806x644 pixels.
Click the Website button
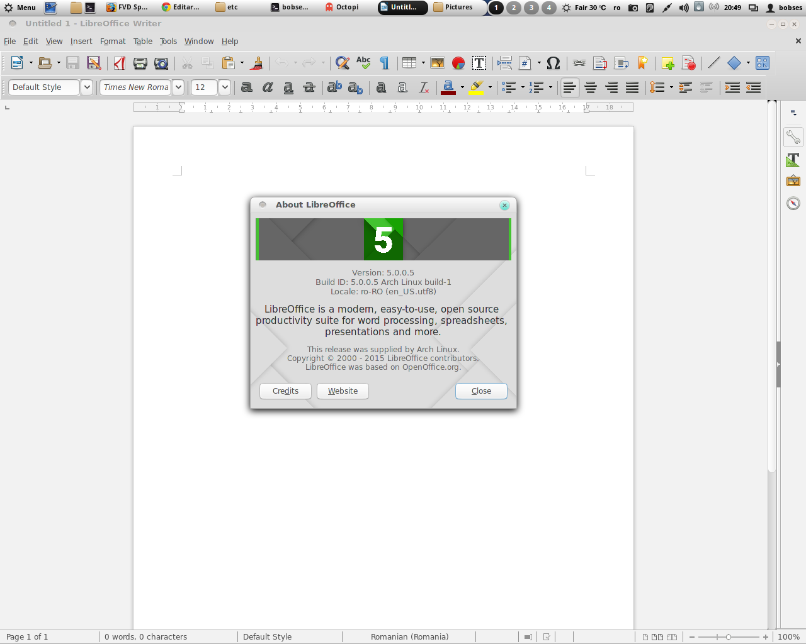(x=343, y=391)
